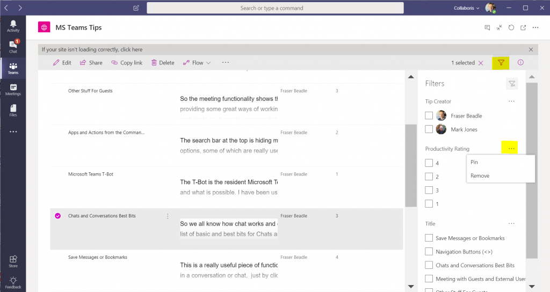
Task: Check Productivity Rating 1 checkbox
Action: pos(429,203)
